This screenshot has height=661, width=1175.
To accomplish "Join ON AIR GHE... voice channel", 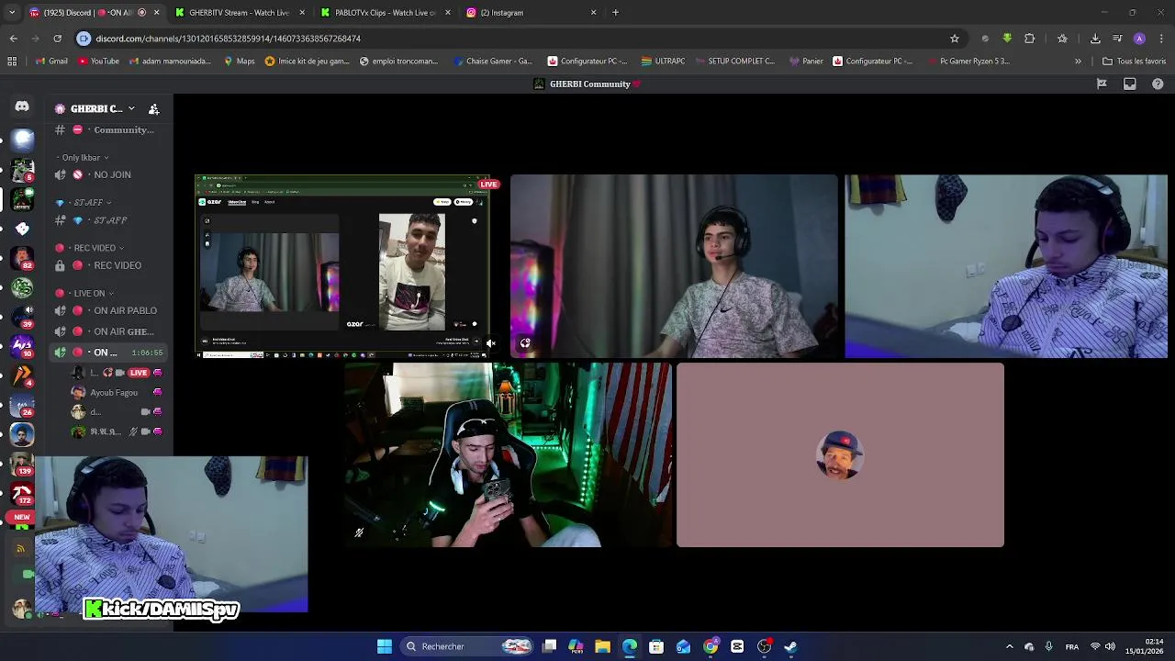I will (x=108, y=331).
